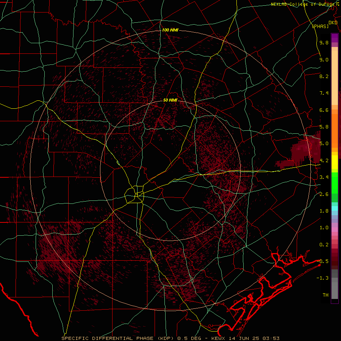Click the solid orange segment of the color bar
Screen dimensions: 341x341
point(335,131)
